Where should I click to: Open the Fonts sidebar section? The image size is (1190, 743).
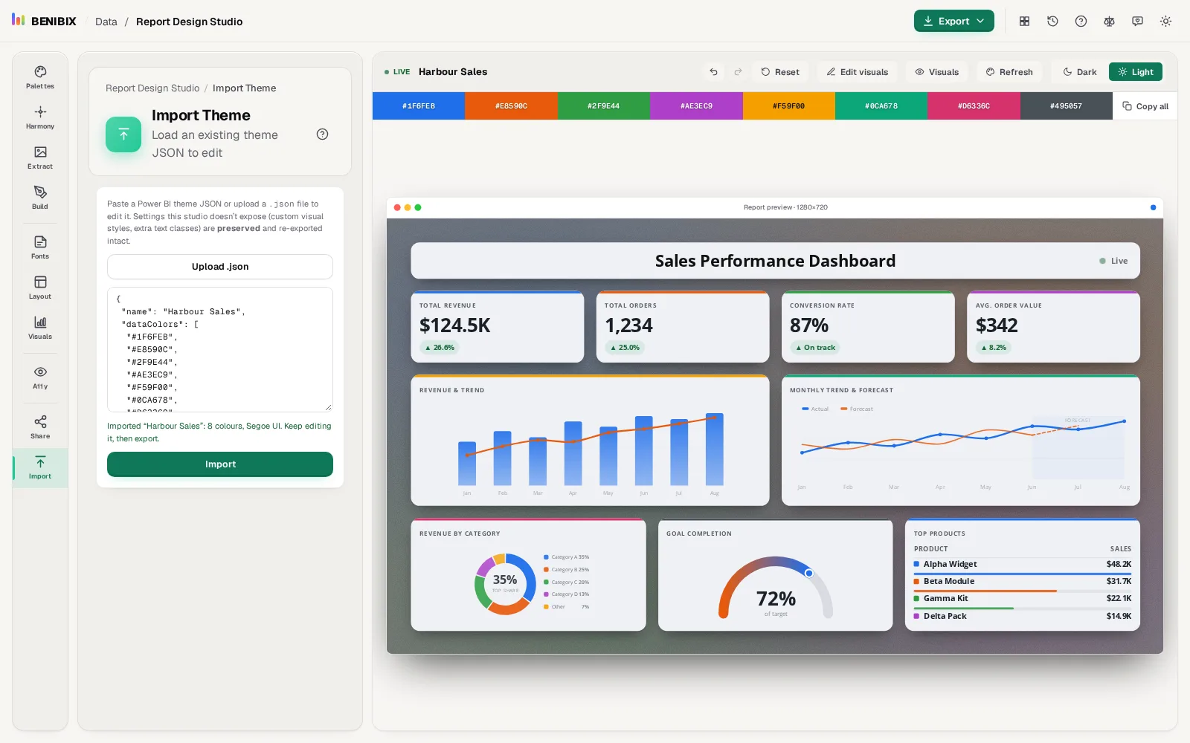(40, 247)
